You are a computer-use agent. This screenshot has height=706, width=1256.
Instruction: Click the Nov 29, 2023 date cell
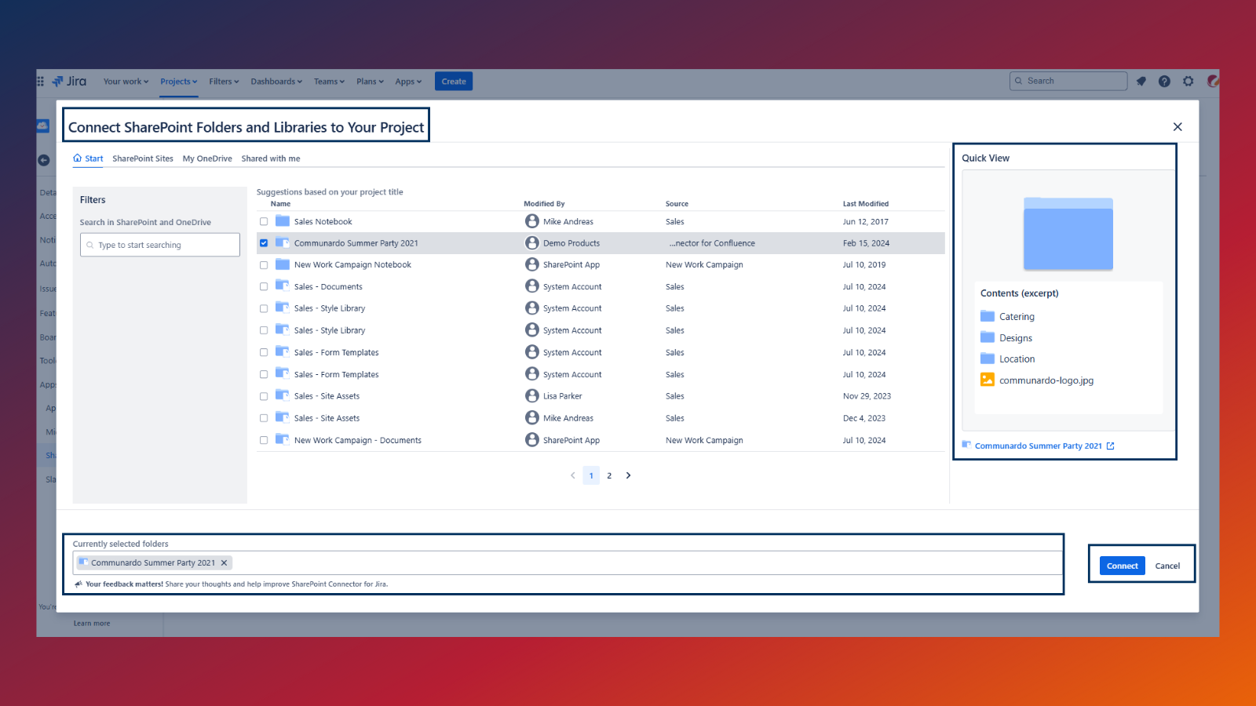click(867, 396)
